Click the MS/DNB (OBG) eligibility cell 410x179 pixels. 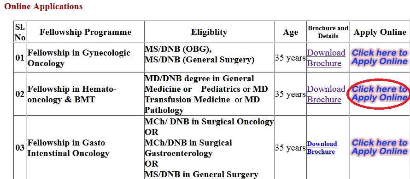209,57
